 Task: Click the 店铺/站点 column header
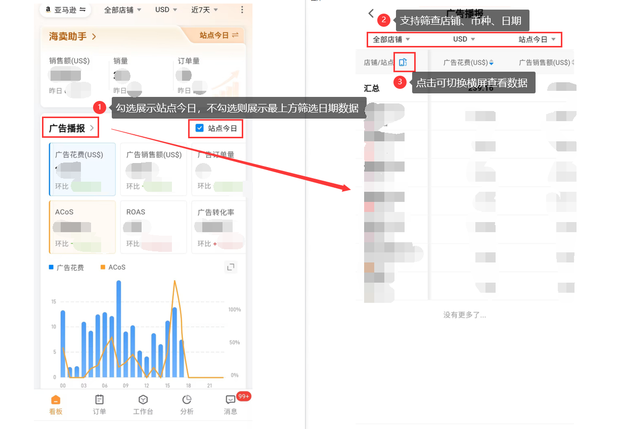[x=378, y=63]
